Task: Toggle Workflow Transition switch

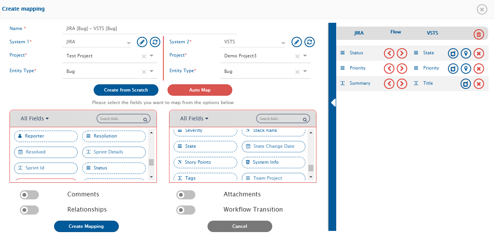Action: (x=186, y=210)
